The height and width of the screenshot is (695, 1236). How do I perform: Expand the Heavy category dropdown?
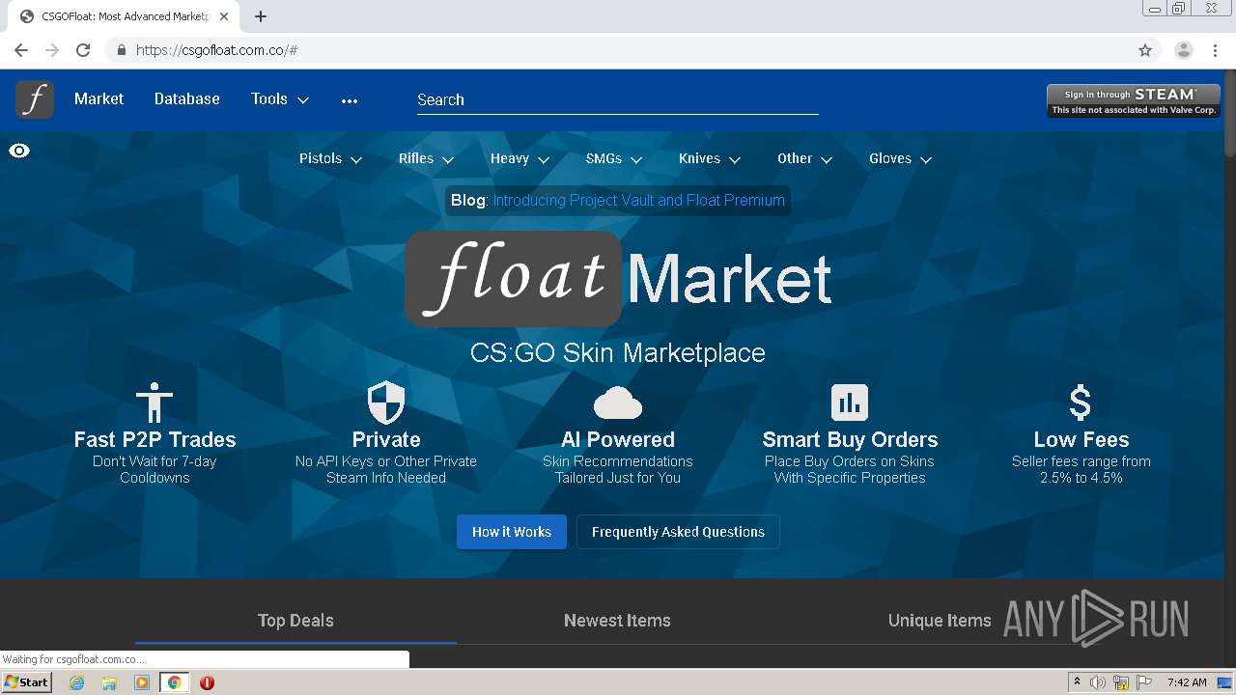pos(520,158)
